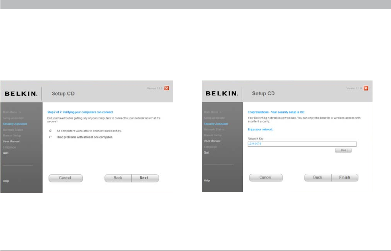Open Manual Setup in Congratulations window sidebar
Viewport: 391px width, 251px height.
pyautogui.click(x=213, y=135)
